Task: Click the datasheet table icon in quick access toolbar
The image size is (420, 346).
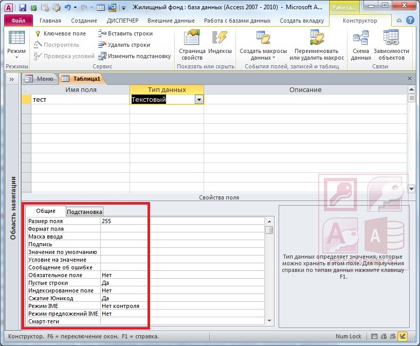Action: click(x=101, y=8)
